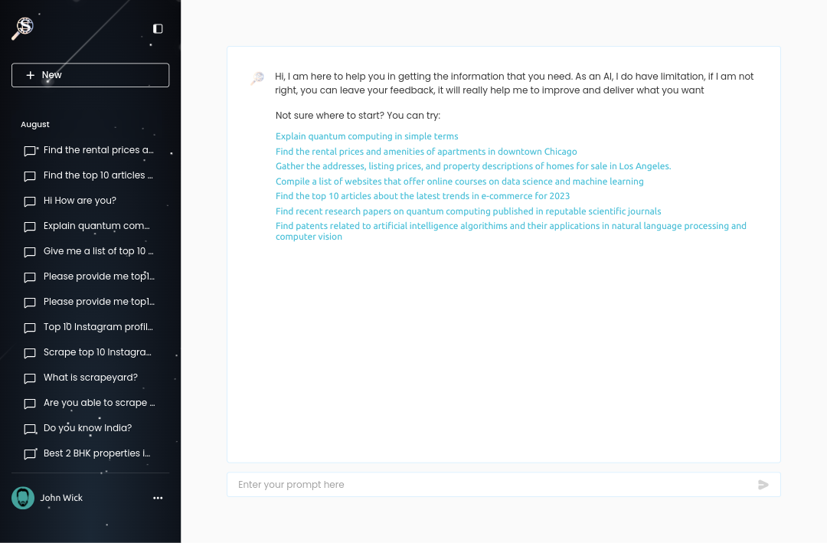This screenshot has width=827, height=543.
Task: Click the ScrapeYard logo in sidebar
Action: click(x=23, y=28)
